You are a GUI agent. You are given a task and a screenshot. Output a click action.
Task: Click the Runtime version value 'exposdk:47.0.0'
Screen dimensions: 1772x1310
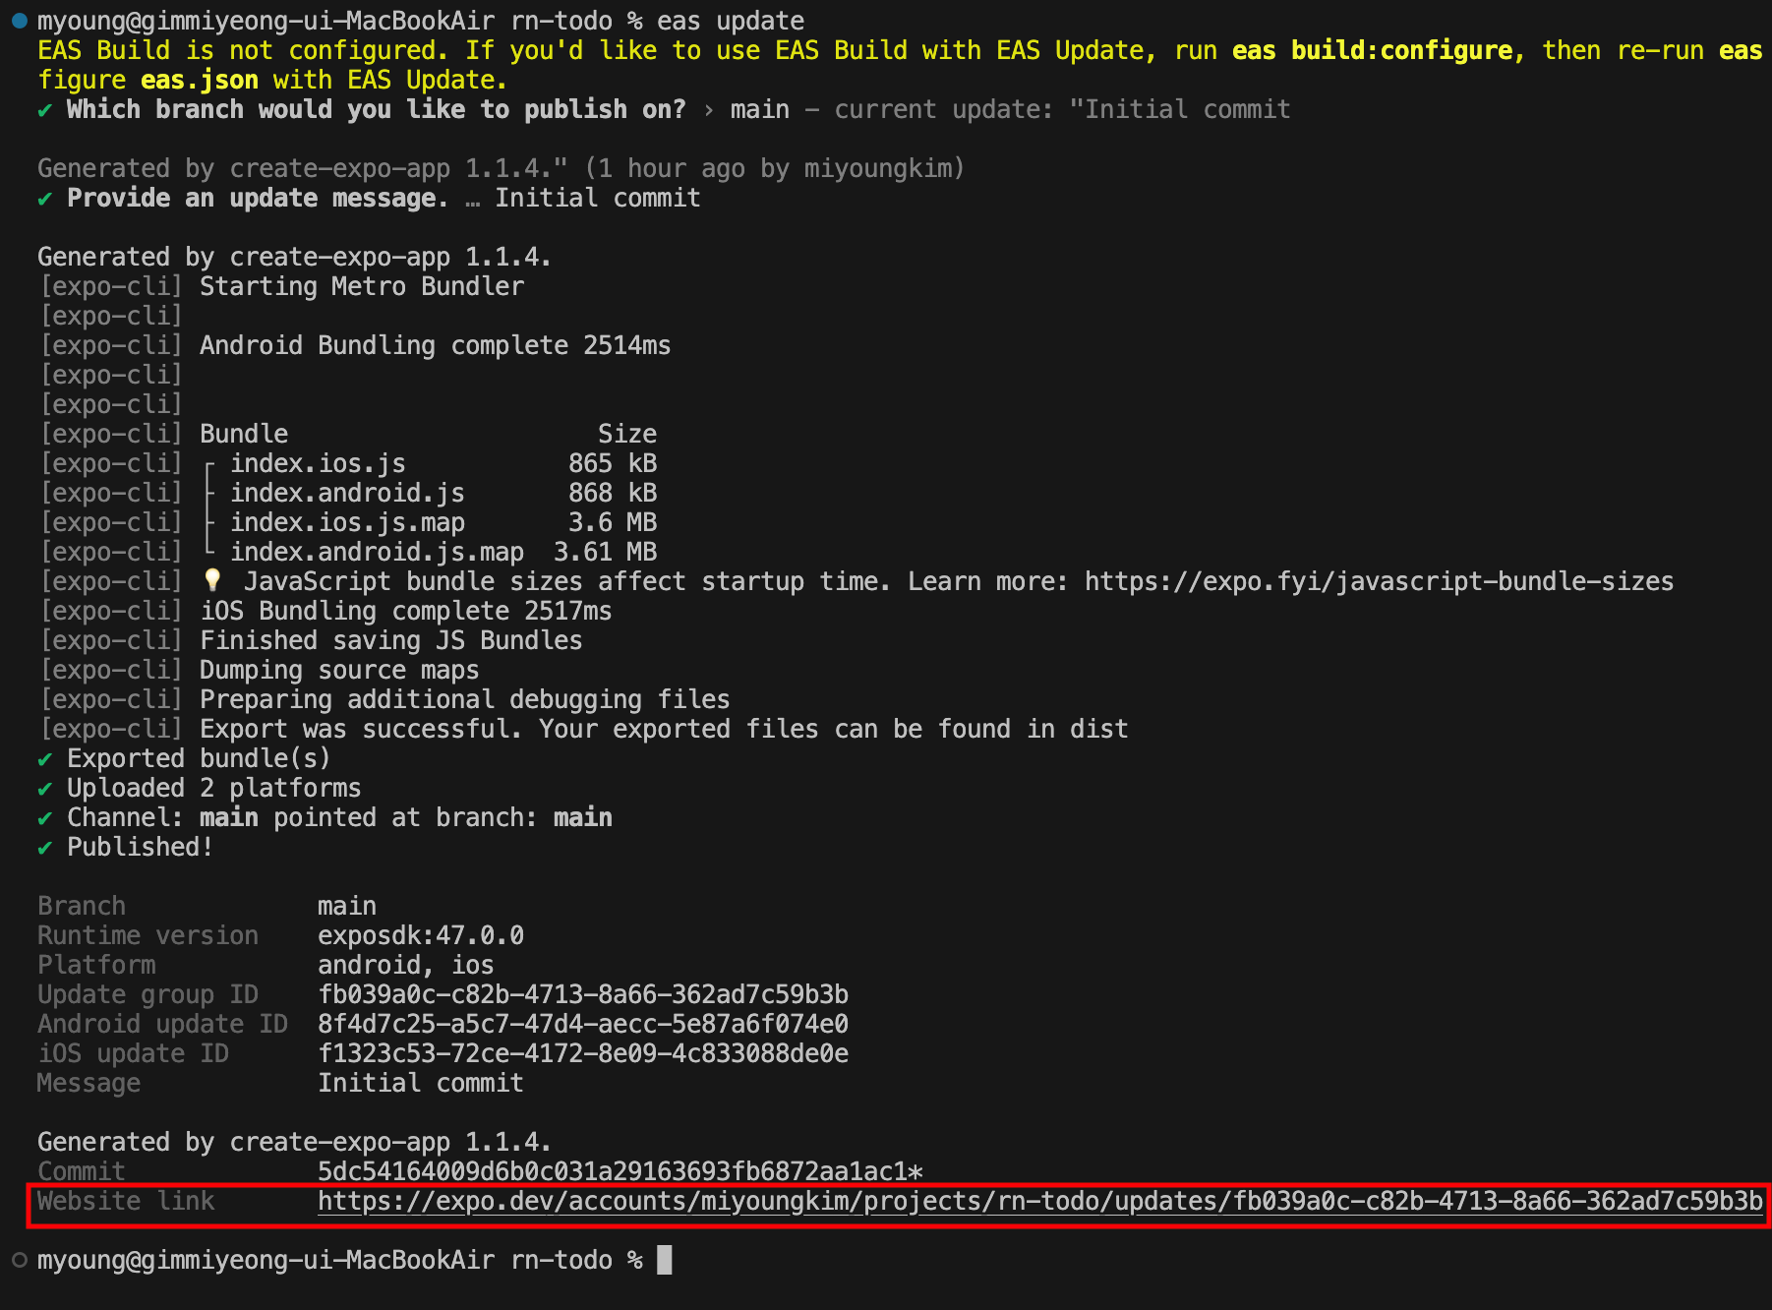click(x=421, y=936)
